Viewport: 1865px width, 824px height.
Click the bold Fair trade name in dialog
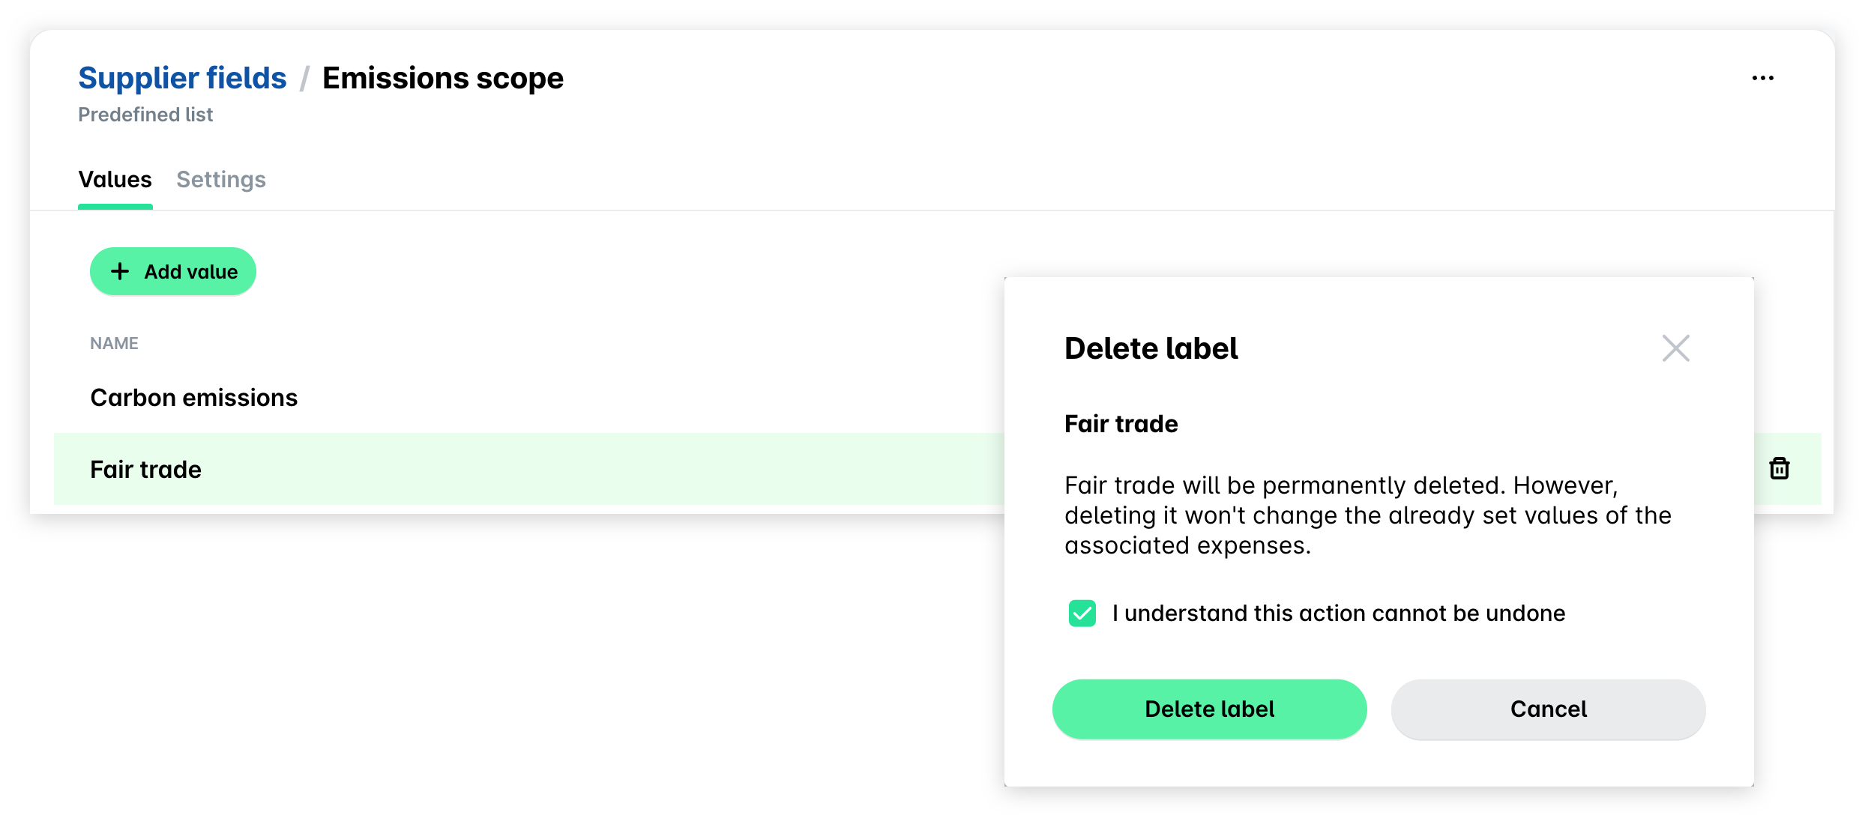[x=1121, y=424]
